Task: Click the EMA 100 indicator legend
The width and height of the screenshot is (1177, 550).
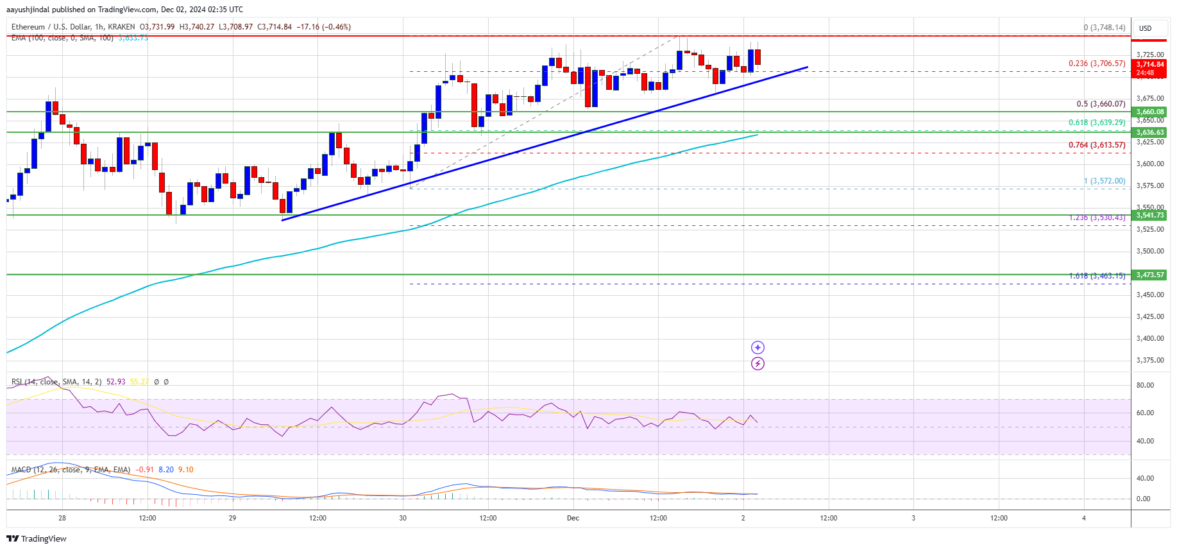Action: [x=62, y=38]
